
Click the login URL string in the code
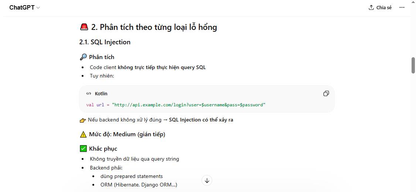click(188, 105)
